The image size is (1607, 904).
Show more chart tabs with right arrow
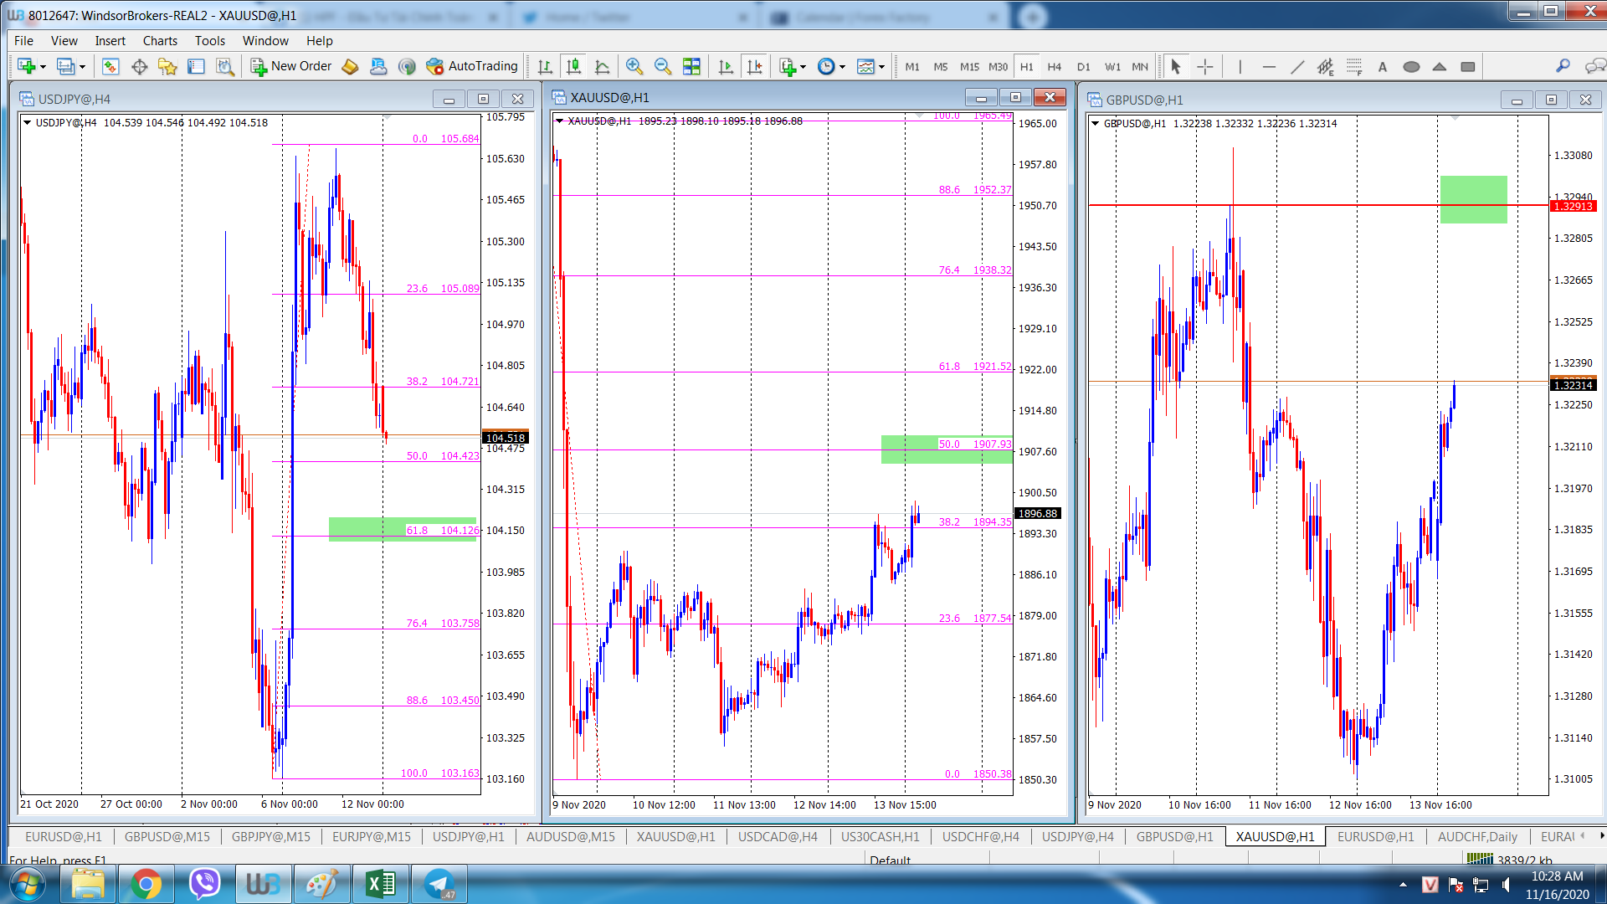1601,835
